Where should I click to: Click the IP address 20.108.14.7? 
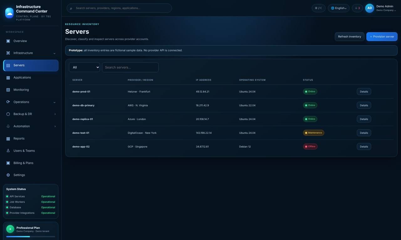202,119
